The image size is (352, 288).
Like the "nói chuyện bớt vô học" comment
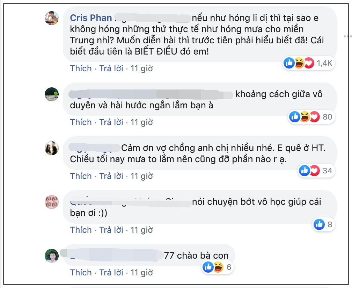pyautogui.click(x=81, y=230)
